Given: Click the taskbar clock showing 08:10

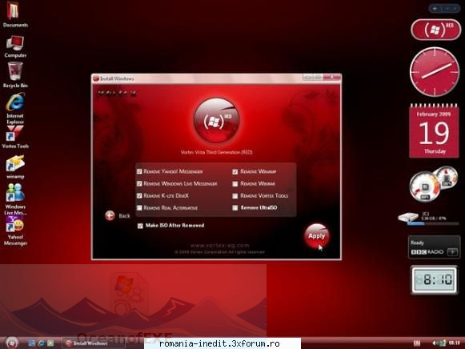Looking at the screenshot, I should pos(454,343).
